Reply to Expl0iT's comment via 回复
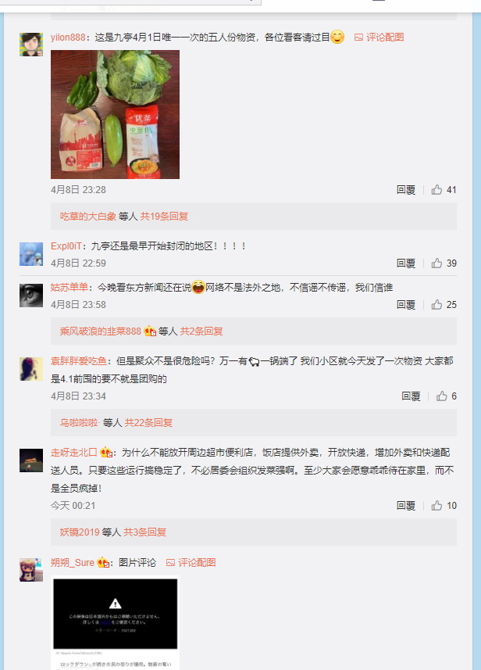Screen dimensions: 481x670 click(x=406, y=263)
